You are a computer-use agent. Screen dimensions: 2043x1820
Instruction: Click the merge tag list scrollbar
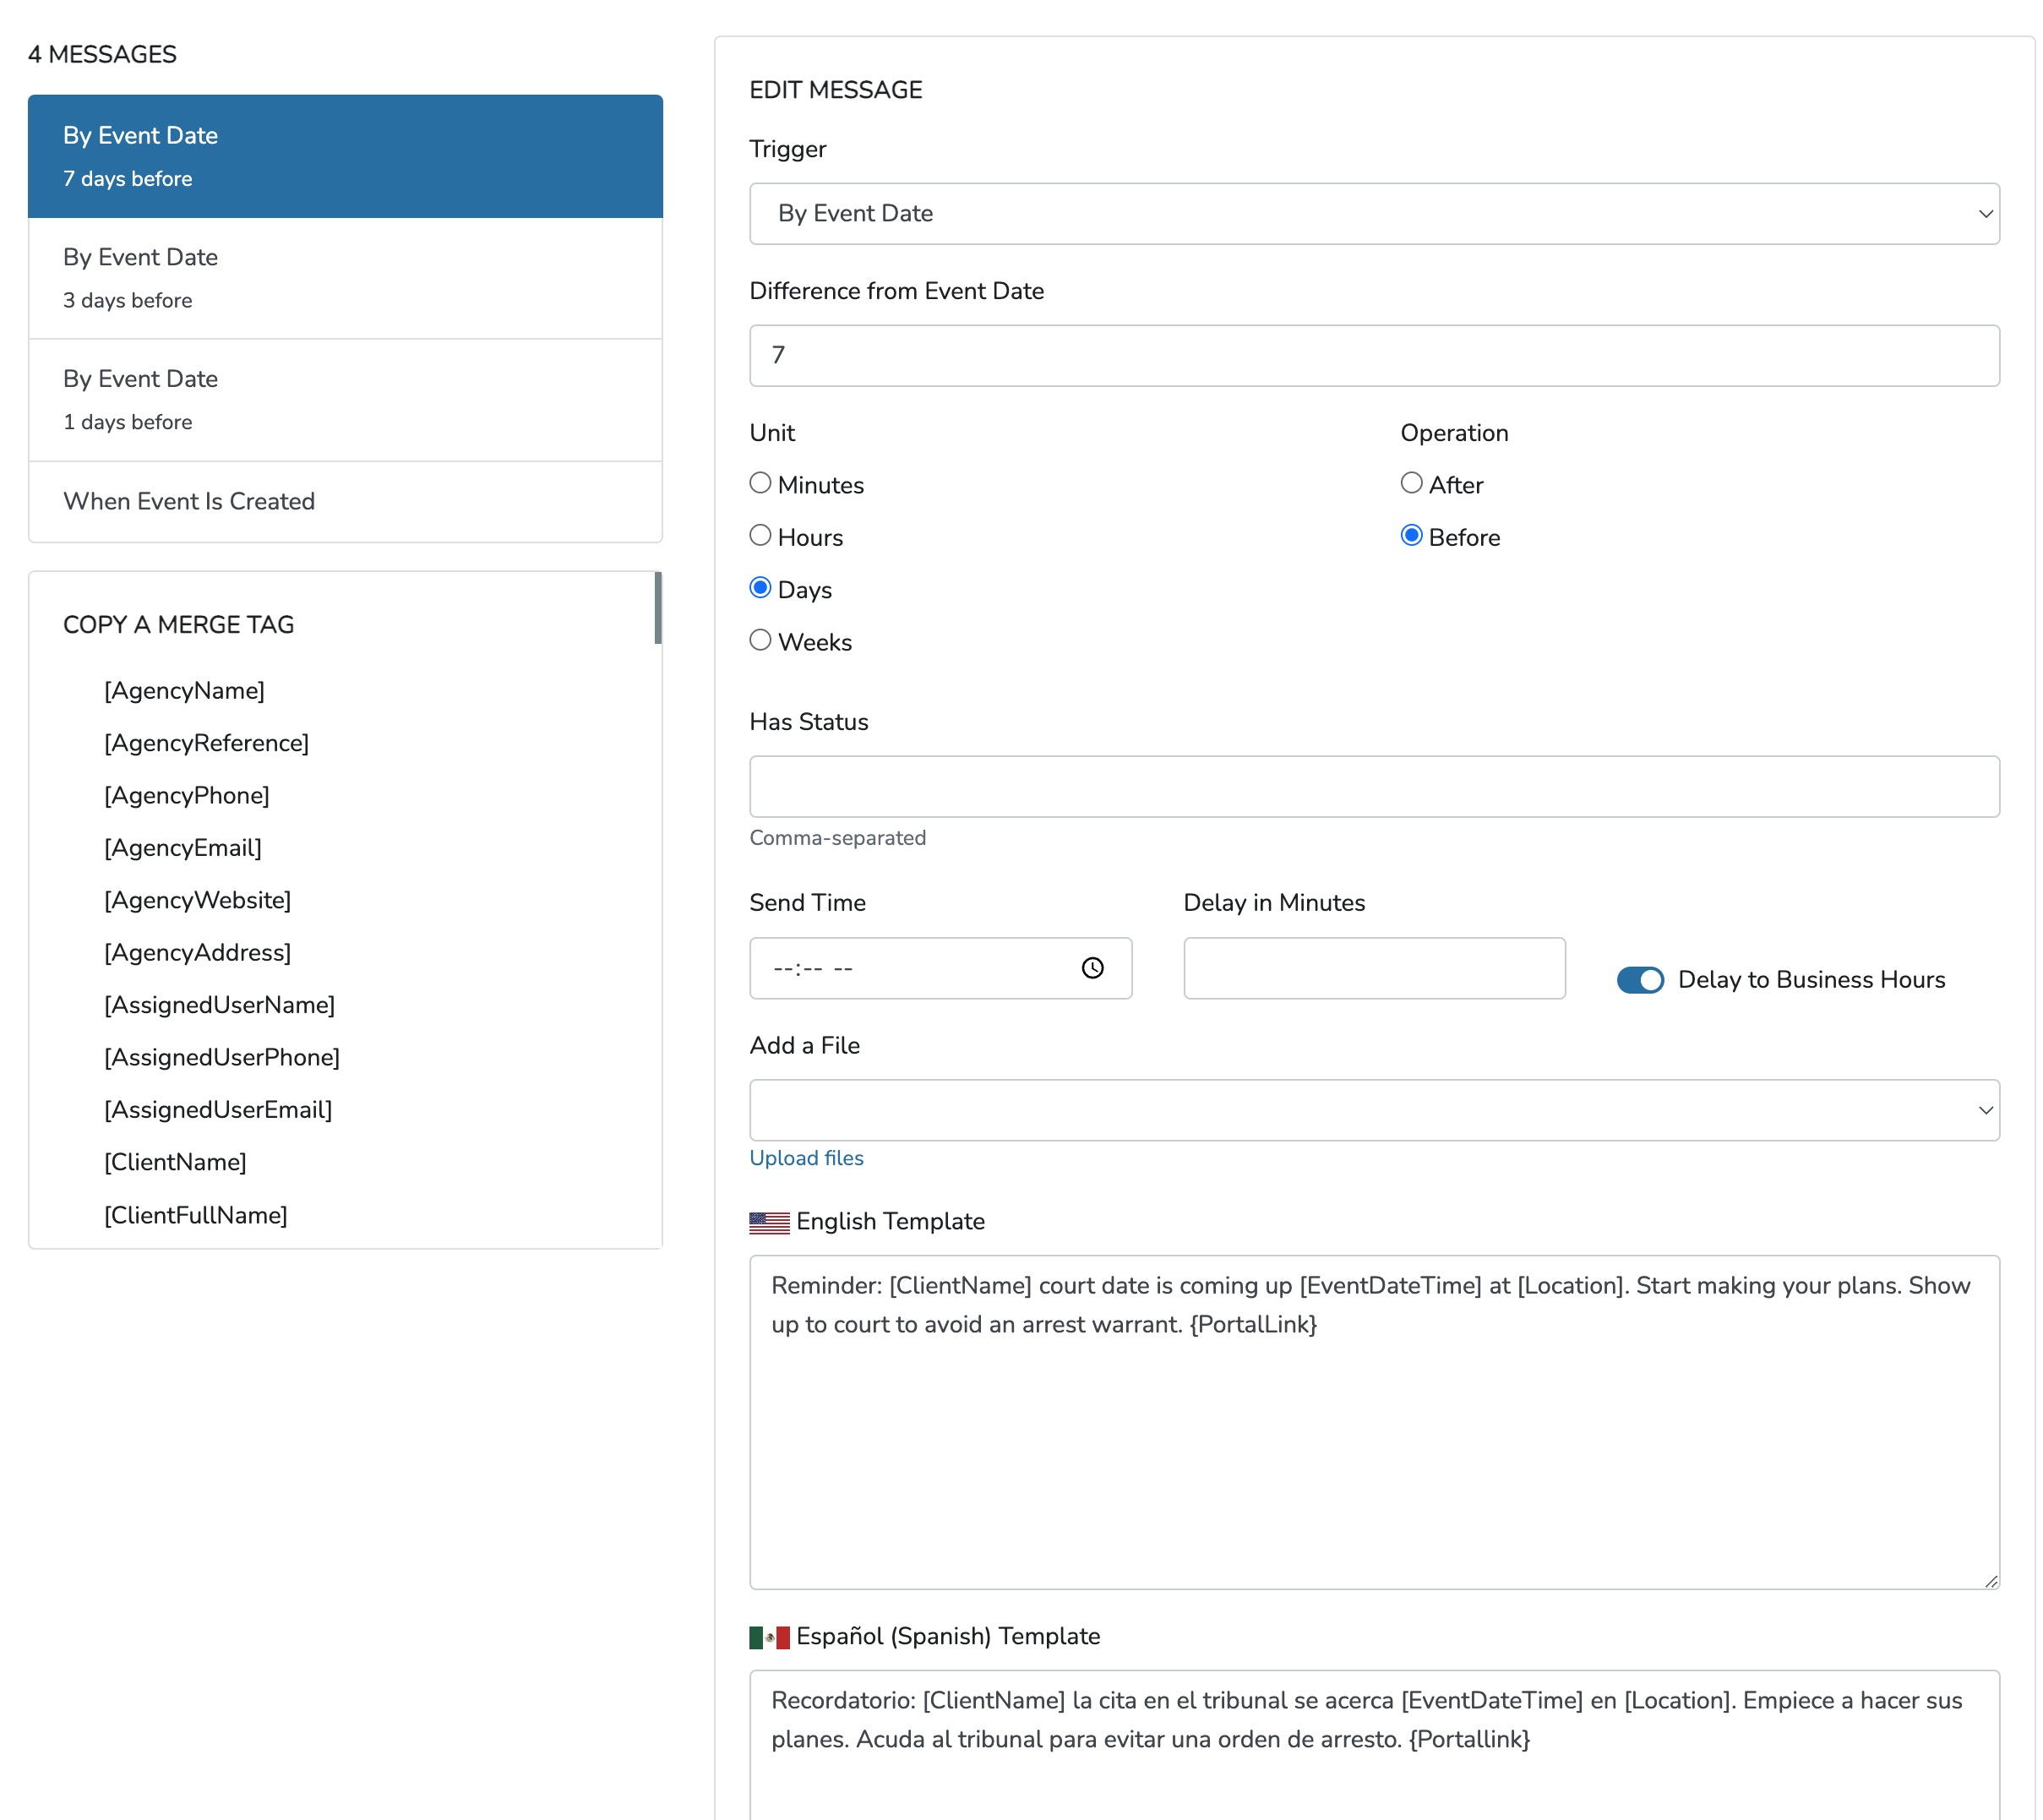tap(657, 608)
